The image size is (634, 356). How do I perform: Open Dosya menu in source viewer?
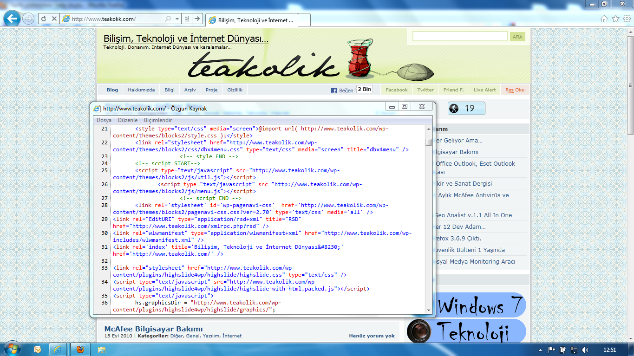click(x=104, y=120)
